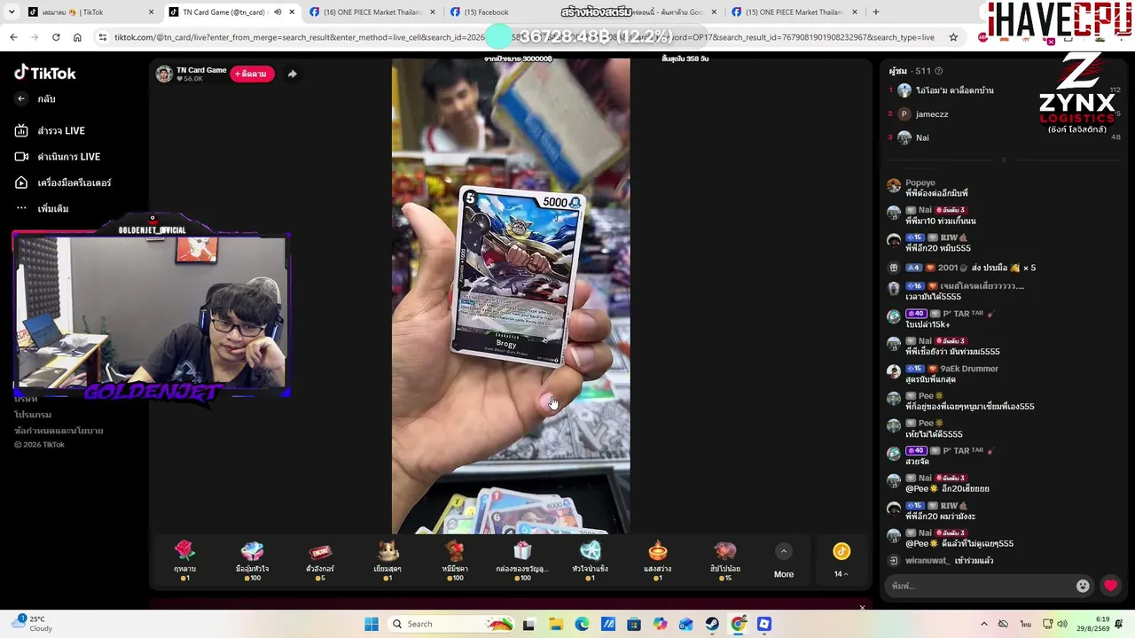
Task: Send the ice heart (หัวใจน้ำแข็ง) gift
Action: pos(590,560)
